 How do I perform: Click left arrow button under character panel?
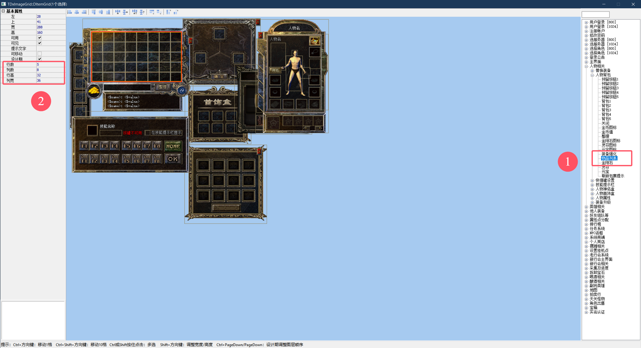click(307, 128)
